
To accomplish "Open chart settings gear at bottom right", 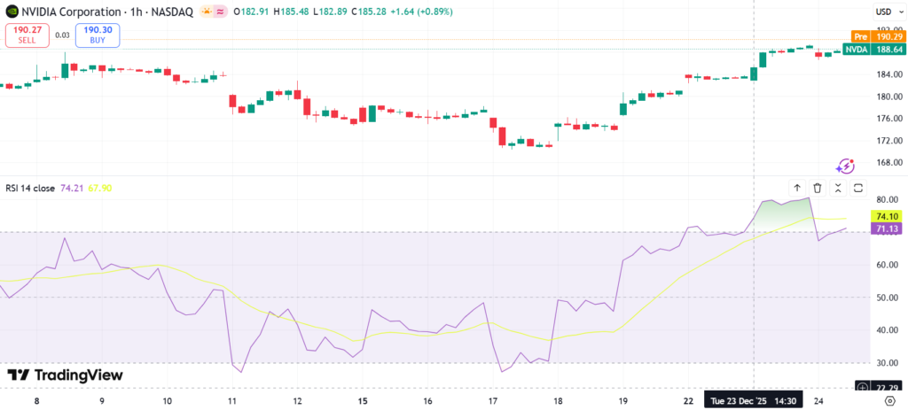I will pyautogui.click(x=890, y=400).
